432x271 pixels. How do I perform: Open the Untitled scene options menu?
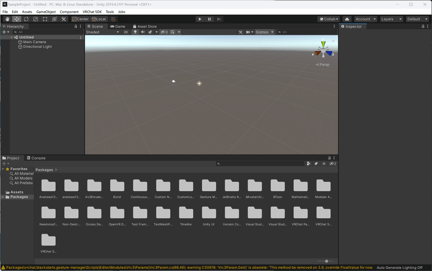click(x=80, y=37)
